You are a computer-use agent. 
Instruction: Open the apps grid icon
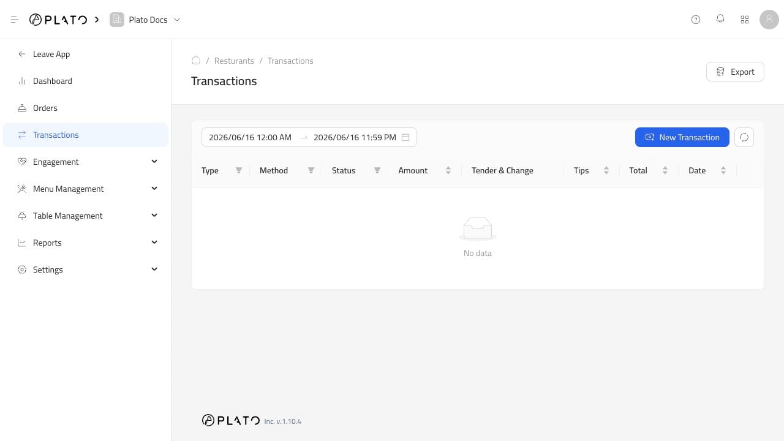coord(745,20)
